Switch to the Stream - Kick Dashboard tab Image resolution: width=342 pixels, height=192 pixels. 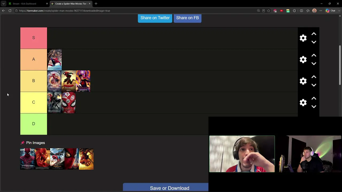click(24, 4)
